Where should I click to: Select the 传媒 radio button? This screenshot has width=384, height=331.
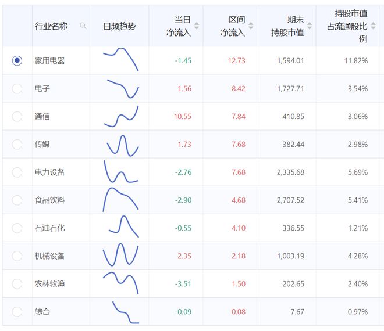(x=17, y=144)
